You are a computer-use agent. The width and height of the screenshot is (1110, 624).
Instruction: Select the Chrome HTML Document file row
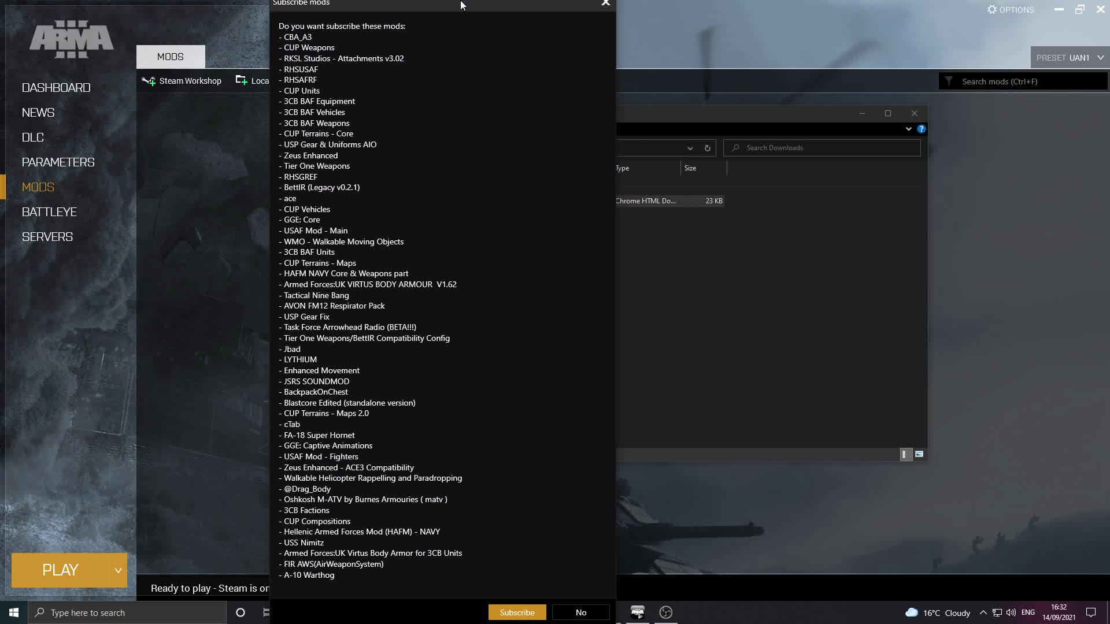[669, 201]
